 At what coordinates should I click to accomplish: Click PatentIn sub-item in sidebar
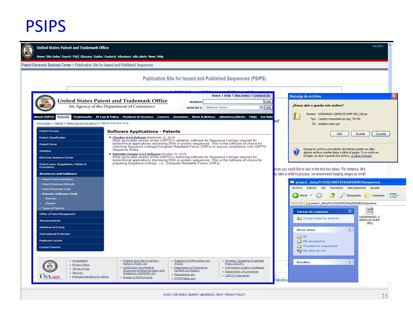[51, 198]
